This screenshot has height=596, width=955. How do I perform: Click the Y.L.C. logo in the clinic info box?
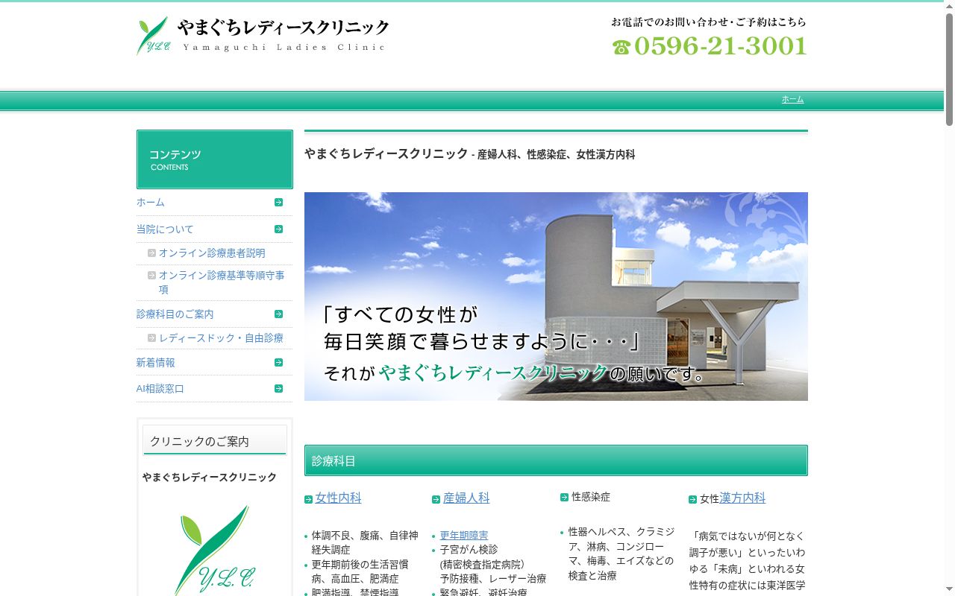click(215, 550)
